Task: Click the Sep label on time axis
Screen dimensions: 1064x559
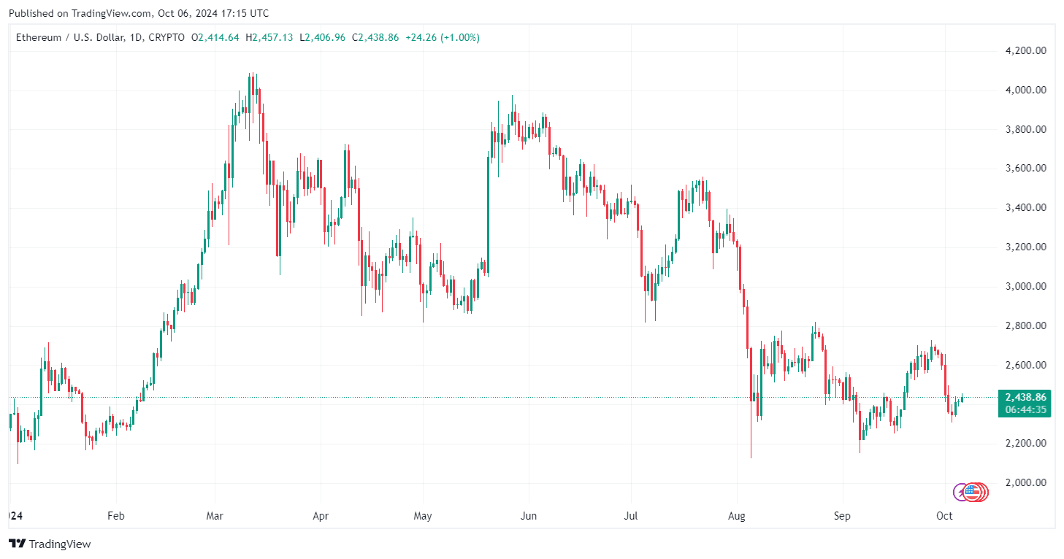Action: point(843,517)
